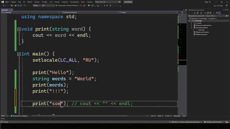Toggle Show All Files in Solution Explorer
This screenshot has height=129, width=230.
pyautogui.click(x=211, y=13)
